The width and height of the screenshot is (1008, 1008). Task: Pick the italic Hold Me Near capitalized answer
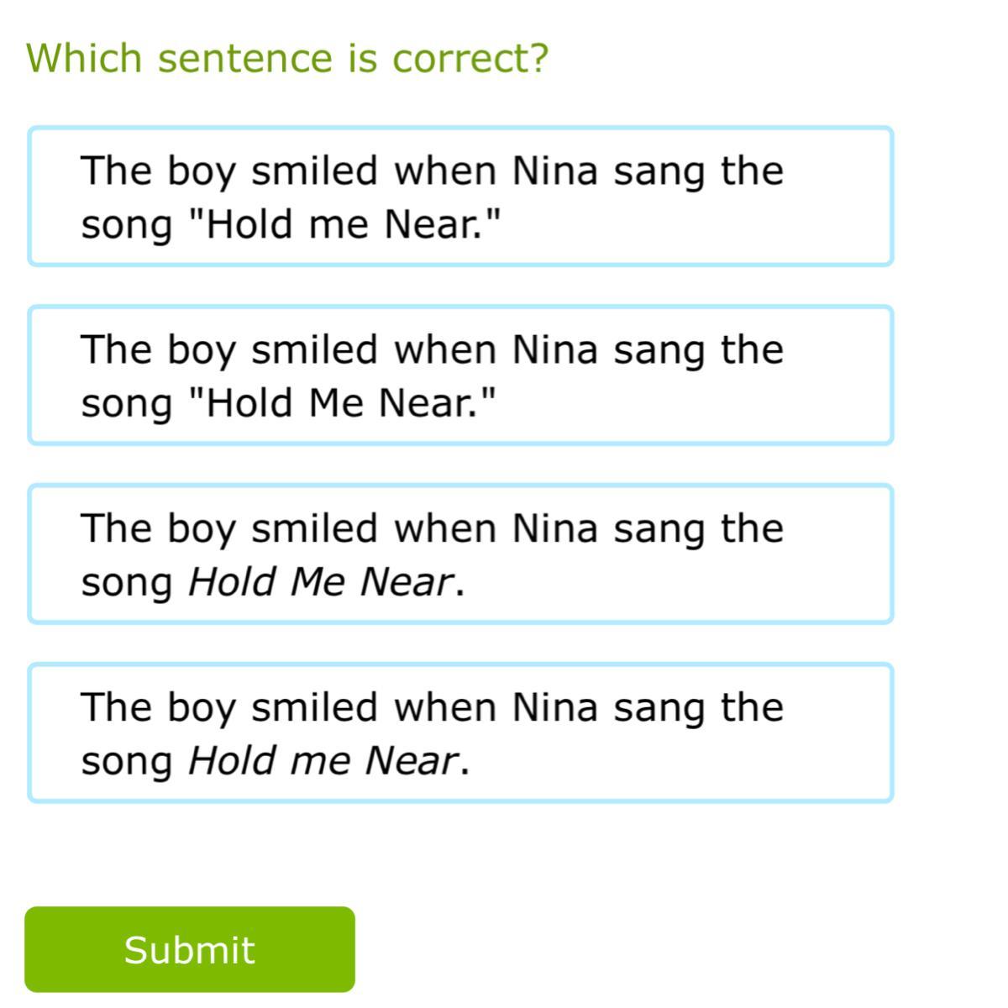tap(460, 554)
